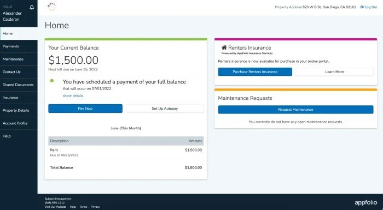Image resolution: width=383 pixels, height=210 pixels.
Task: Click the property management logo
Action: [x=51, y=7]
